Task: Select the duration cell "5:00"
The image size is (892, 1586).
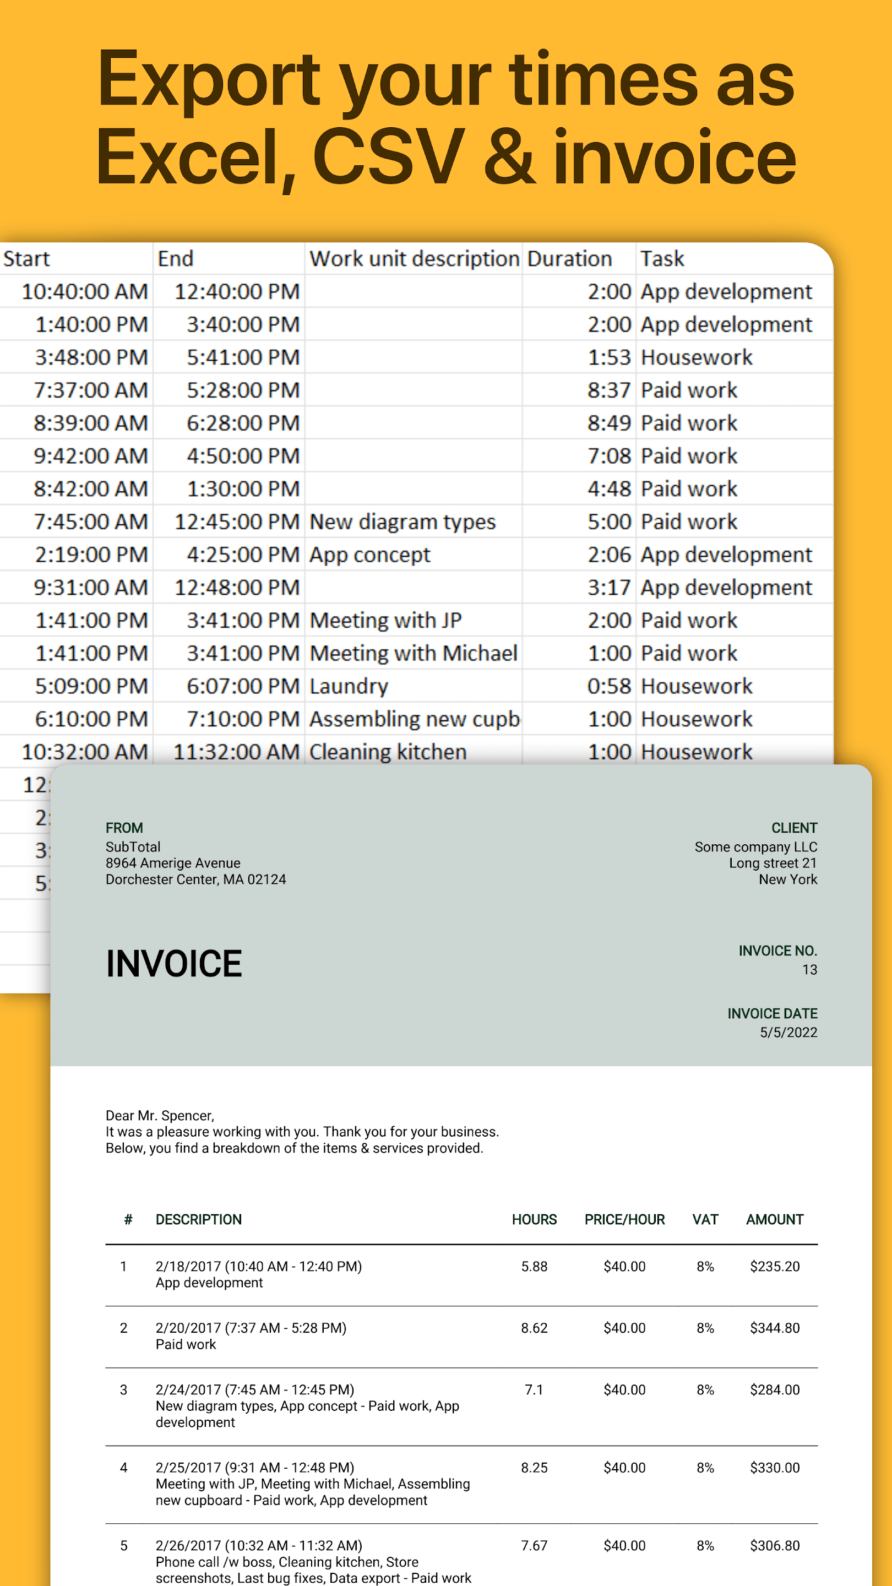Action: click(x=610, y=522)
